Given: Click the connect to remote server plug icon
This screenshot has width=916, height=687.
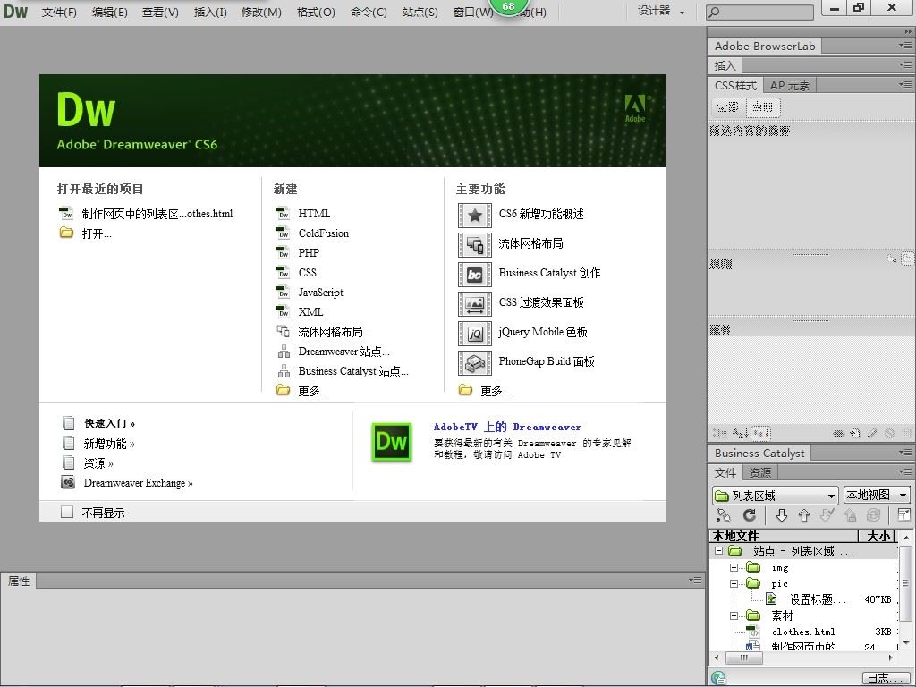Looking at the screenshot, I should pyautogui.click(x=723, y=514).
